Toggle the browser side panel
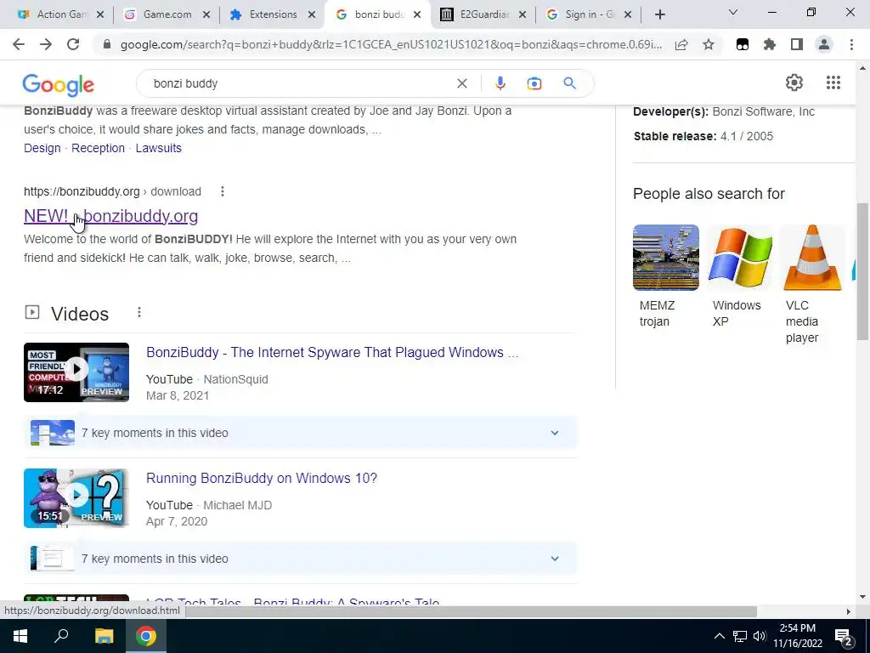This screenshot has height=653, width=870. (797, 44)
